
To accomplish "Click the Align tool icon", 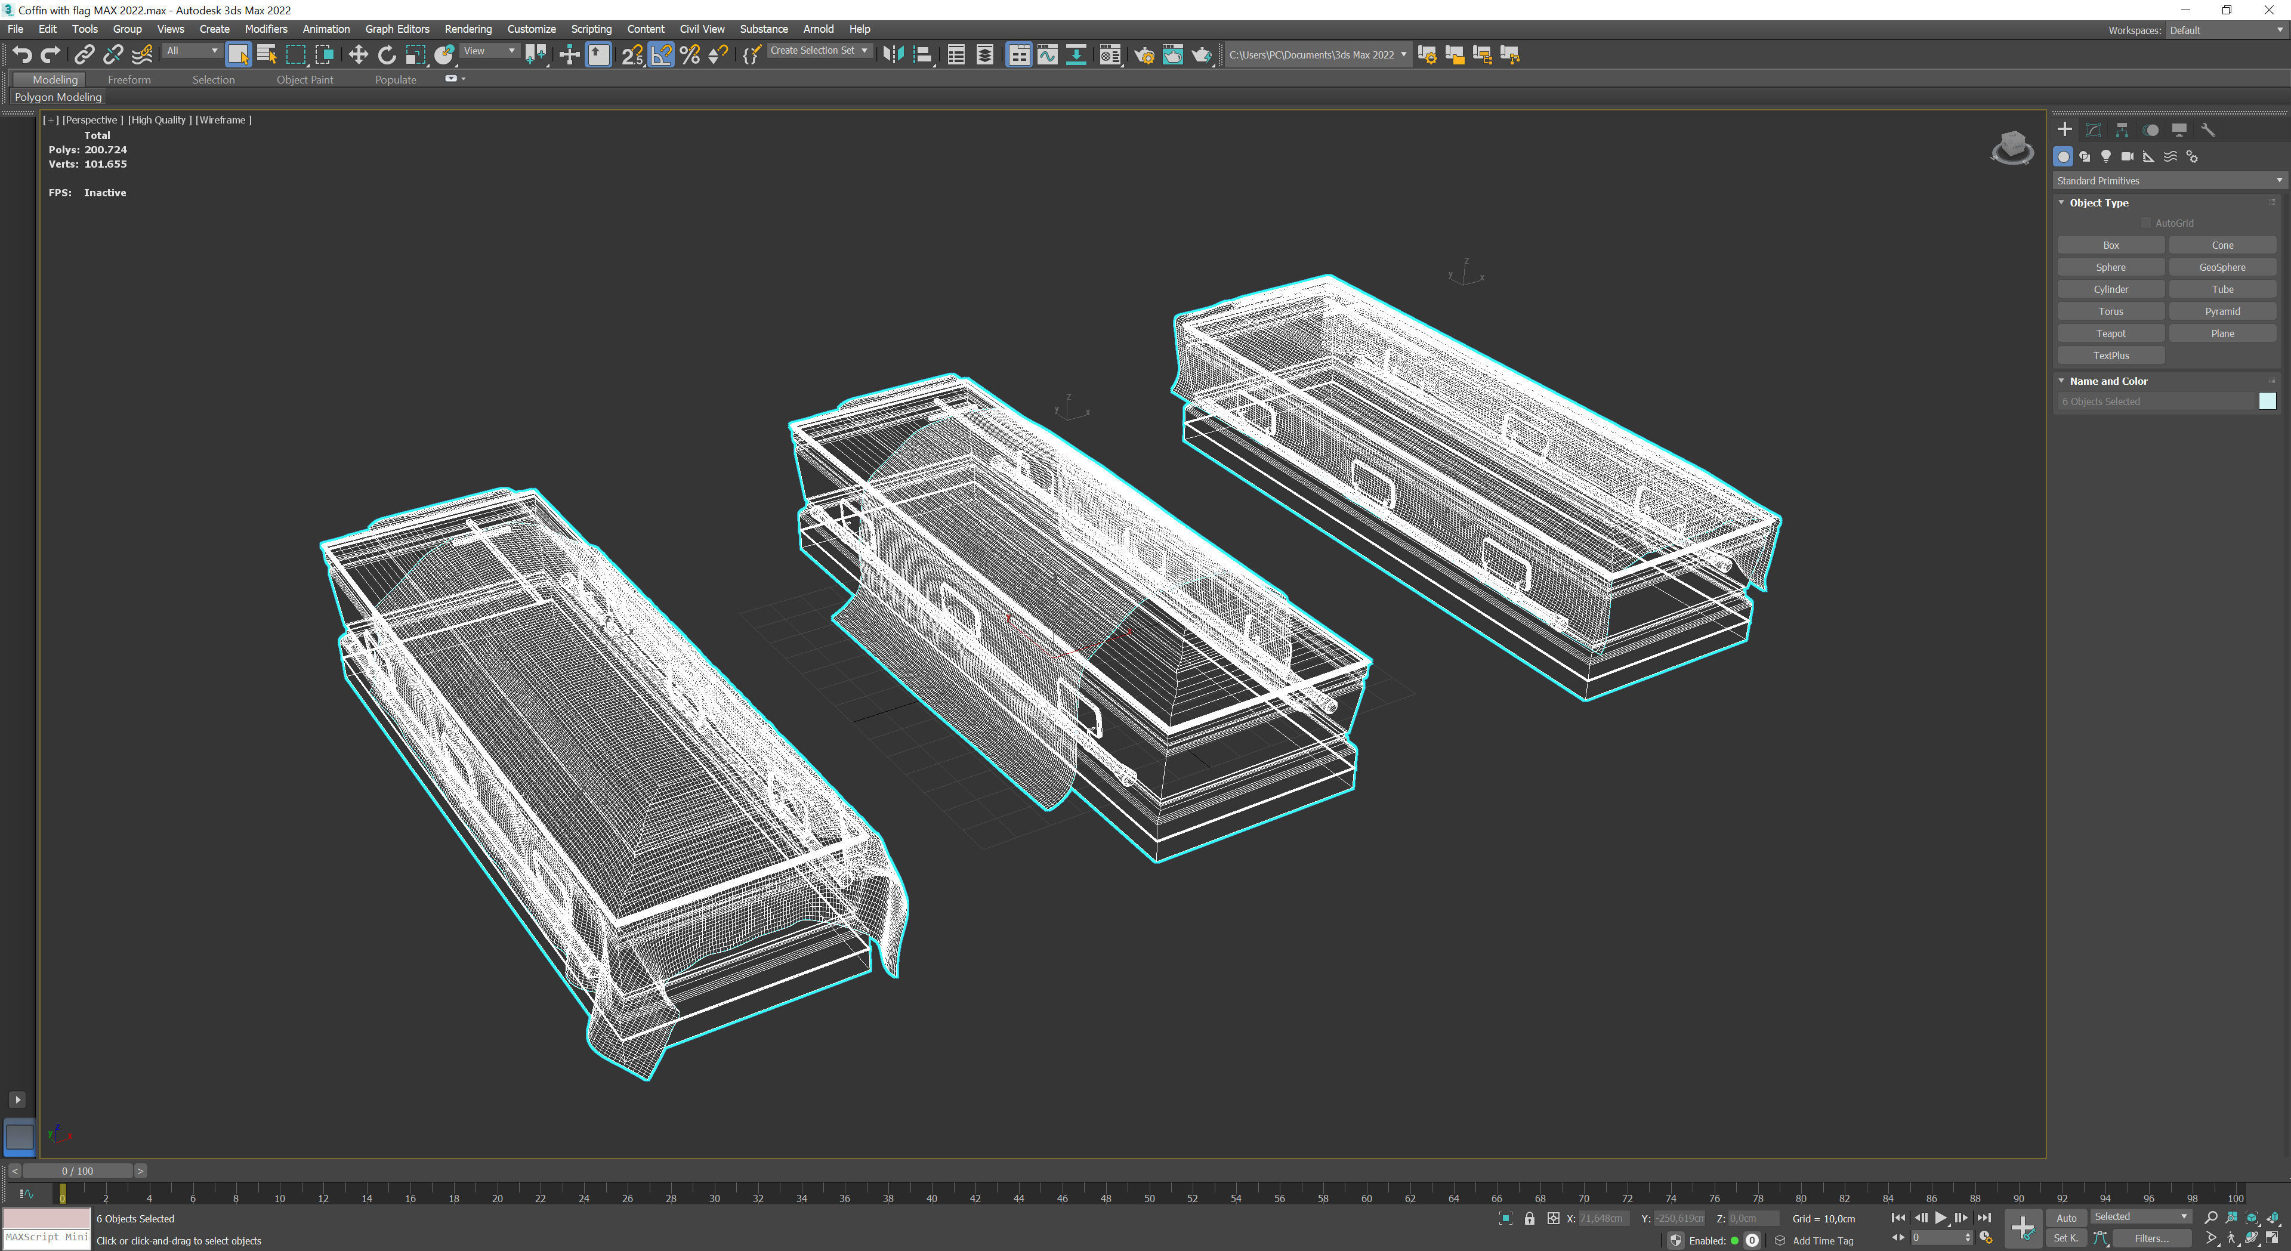I will tap(923, 55).
